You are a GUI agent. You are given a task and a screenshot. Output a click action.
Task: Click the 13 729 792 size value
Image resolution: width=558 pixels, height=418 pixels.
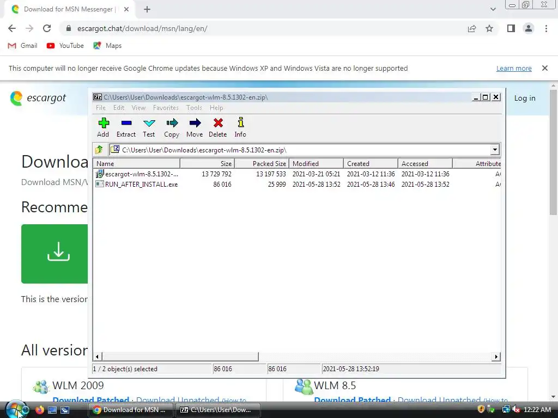[216, 174]
